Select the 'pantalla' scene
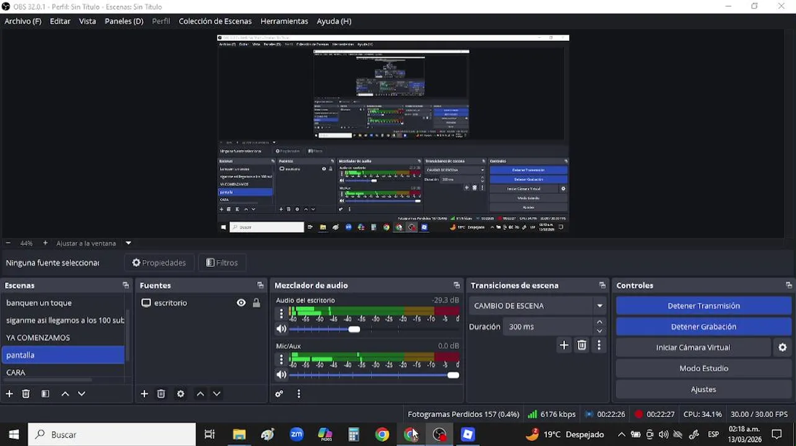796x446 pixels. 63,355
